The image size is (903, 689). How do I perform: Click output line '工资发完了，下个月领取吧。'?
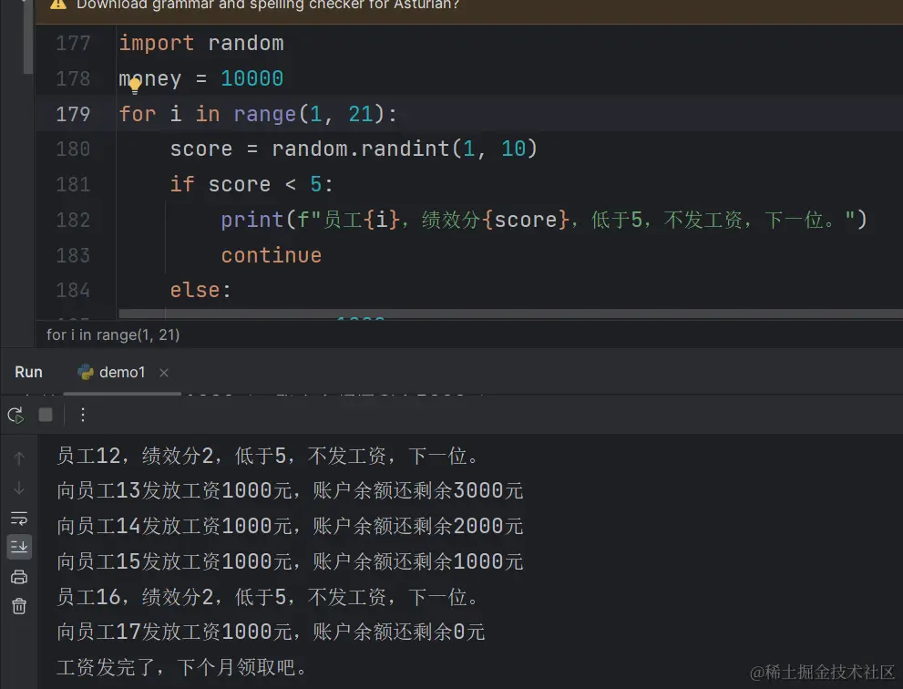click(181, 667)
